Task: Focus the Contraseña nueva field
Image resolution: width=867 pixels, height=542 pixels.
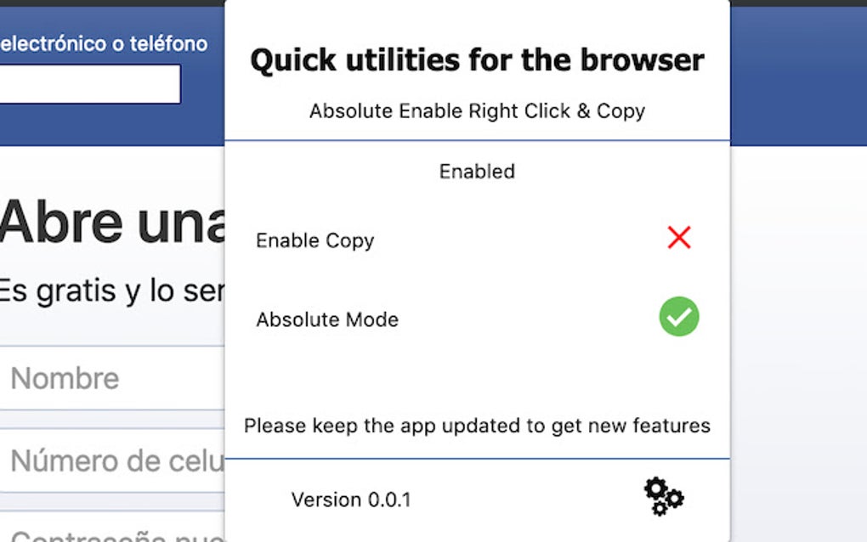Action: pos(110,534)
